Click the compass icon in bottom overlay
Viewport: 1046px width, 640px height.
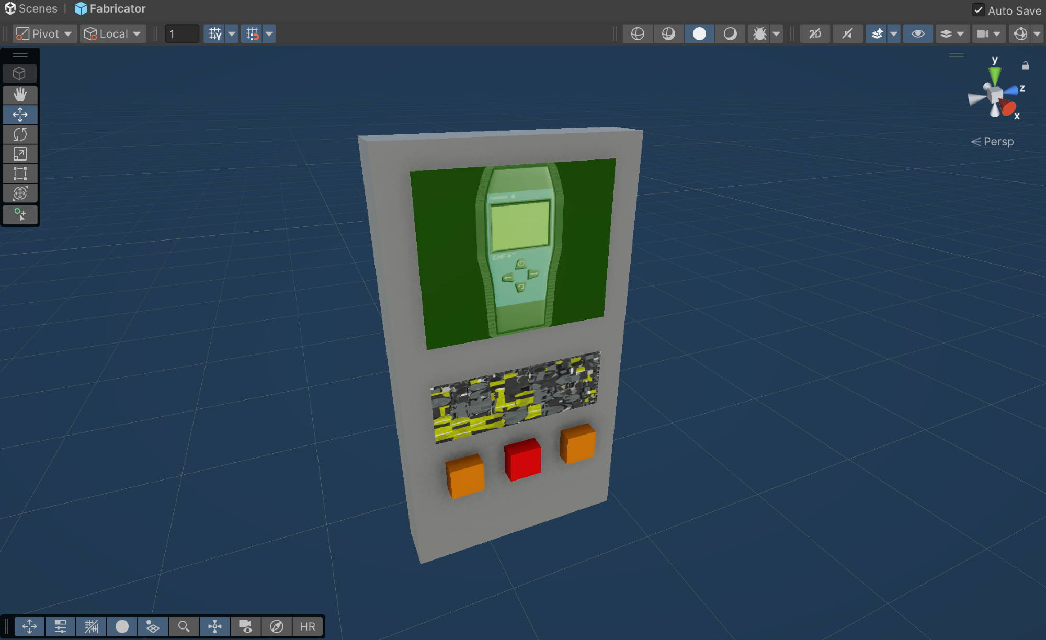point(277,626)
